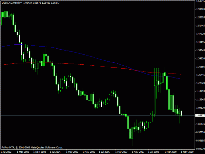Click the 1 Jul 2006 date label

point(104,152)
